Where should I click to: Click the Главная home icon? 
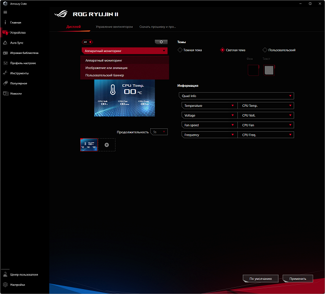click(5, 23)
